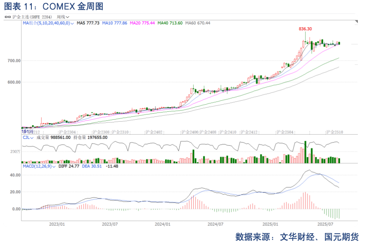The width and height of the screenshot is (365, 244).
Task: Click the link icon beside 沪金主连
Action: pos(8,17)
